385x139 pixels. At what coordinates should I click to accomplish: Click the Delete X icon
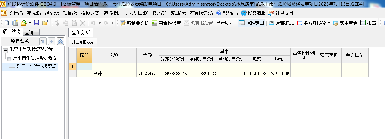pos(83,23)
